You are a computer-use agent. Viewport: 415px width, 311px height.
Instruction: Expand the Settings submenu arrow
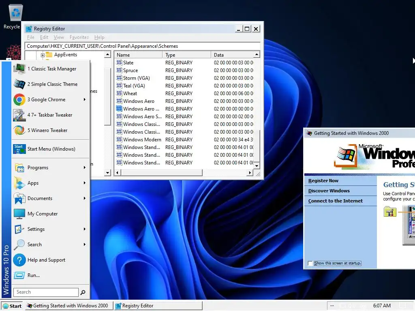click(85, 229)
